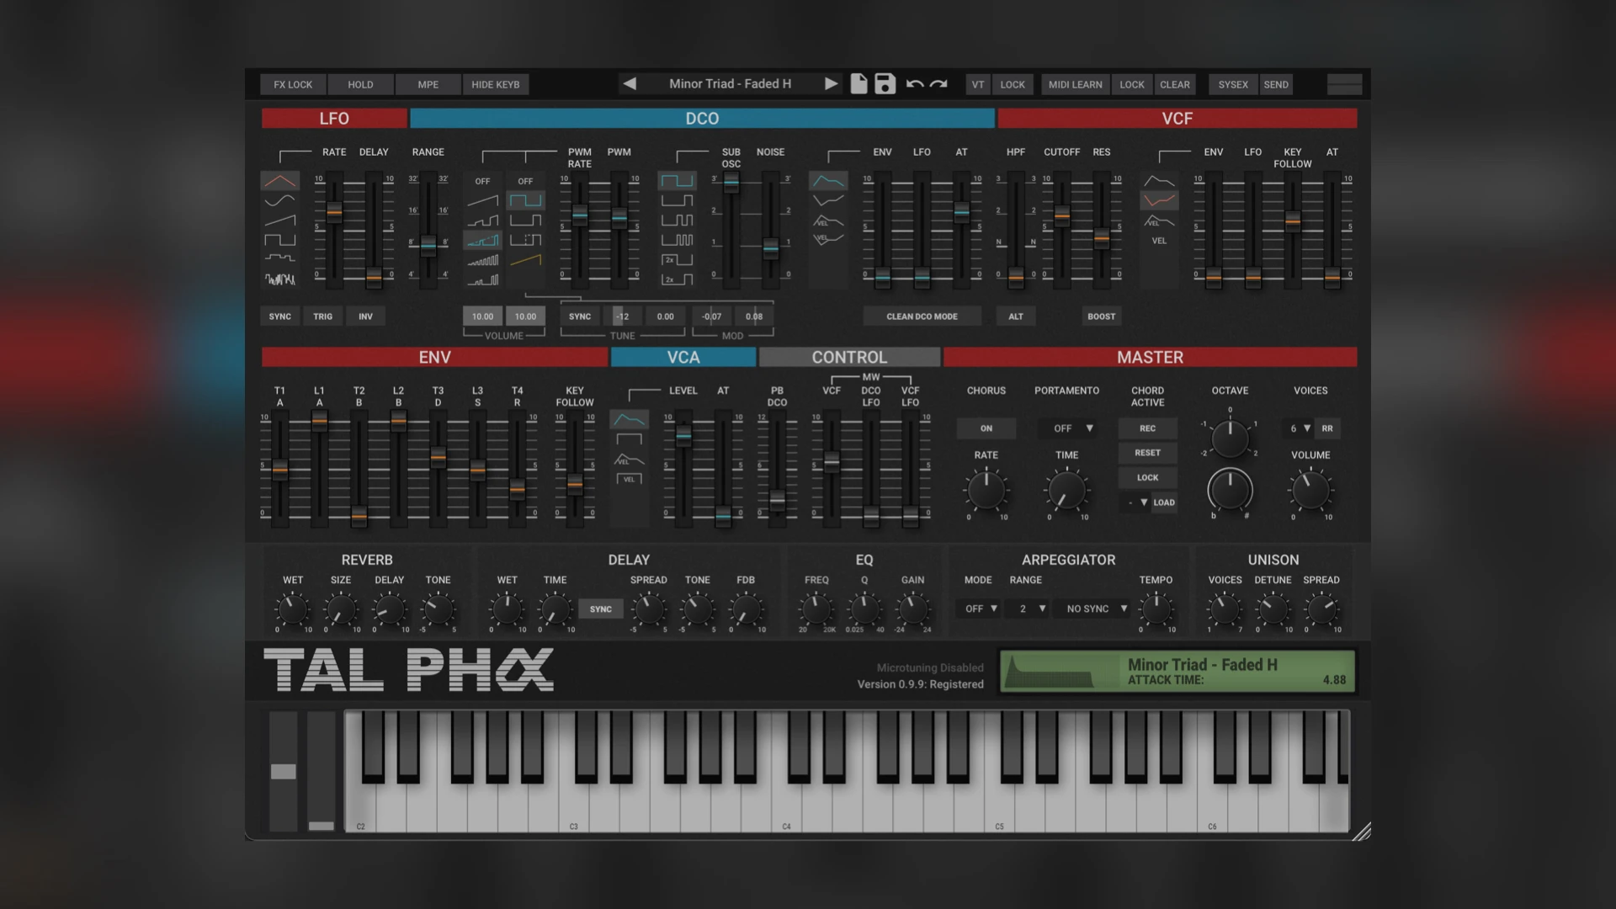This screenshot has height=909, width=1616.
Task: Open the portamento OFF dropdown
Action: (x=1072, y=428)
